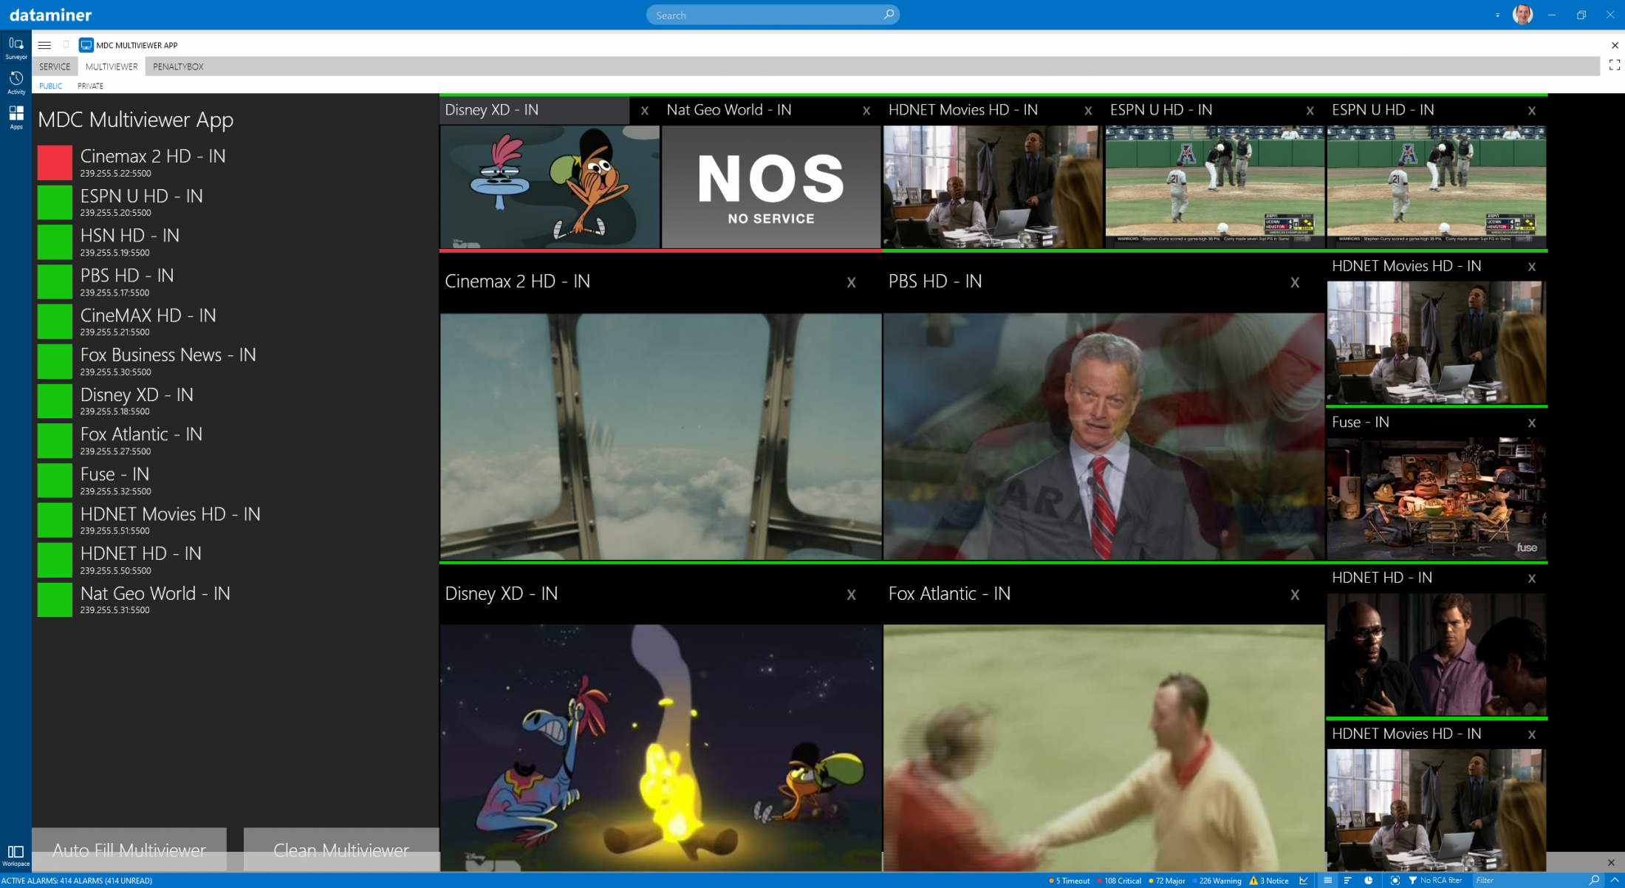1625x888 pixels.
Task: Toggle fullscreen mode for the card
Action: 1615,66
